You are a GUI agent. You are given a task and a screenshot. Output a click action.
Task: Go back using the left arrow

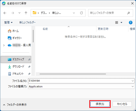5,13
